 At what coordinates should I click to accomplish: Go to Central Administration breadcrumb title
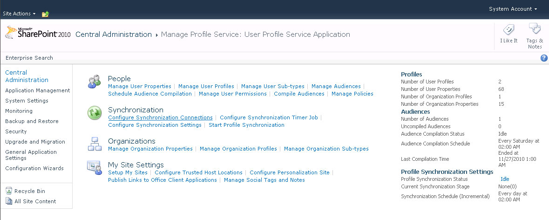point(114,34)
